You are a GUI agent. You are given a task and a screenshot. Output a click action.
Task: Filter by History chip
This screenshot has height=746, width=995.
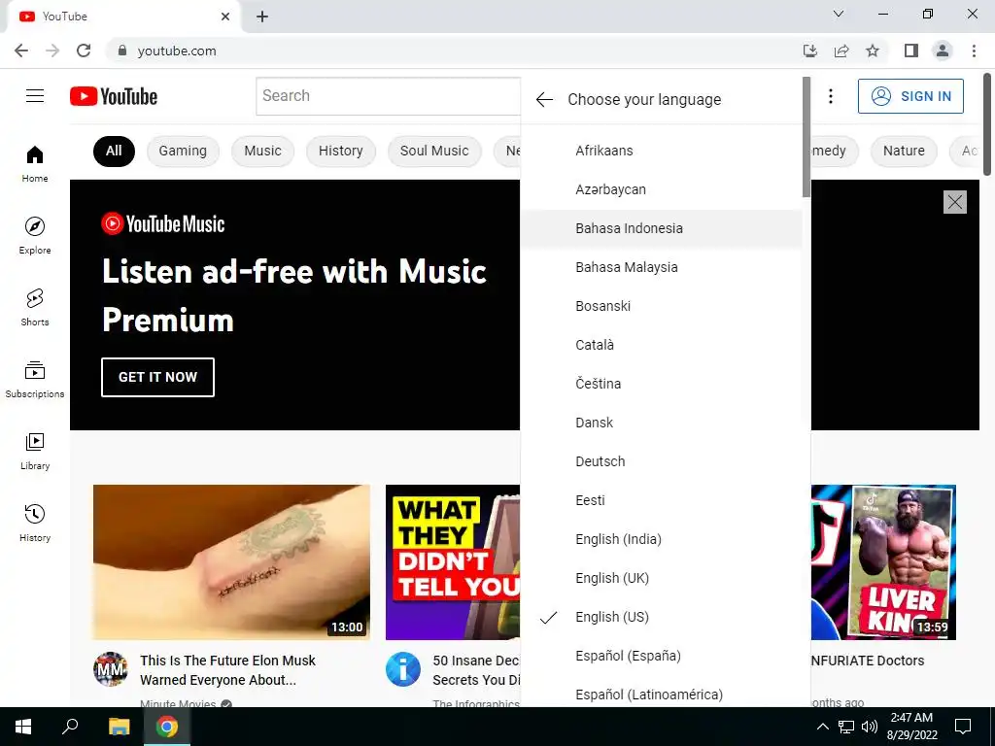coord(341,151)
